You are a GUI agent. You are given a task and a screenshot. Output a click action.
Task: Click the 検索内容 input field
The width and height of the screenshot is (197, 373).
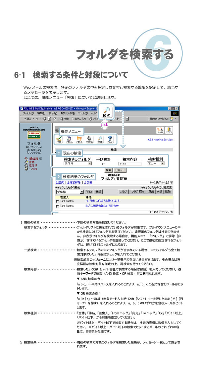(129, 164)
